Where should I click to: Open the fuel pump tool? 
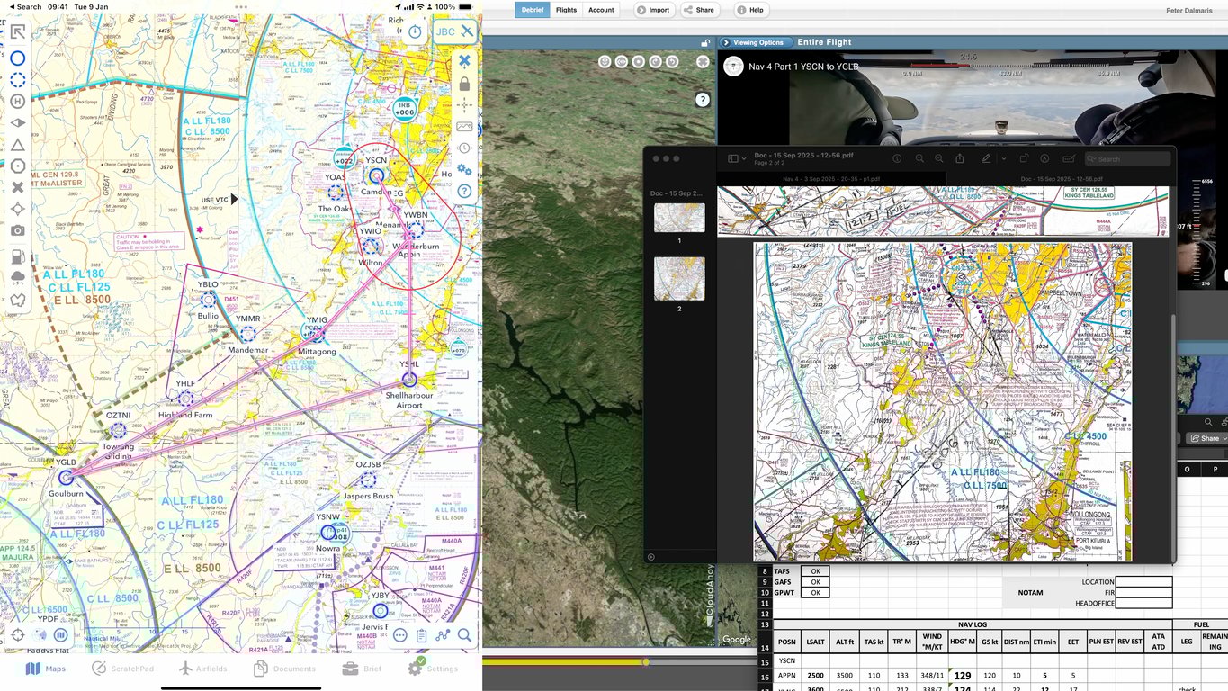point(17,256)
